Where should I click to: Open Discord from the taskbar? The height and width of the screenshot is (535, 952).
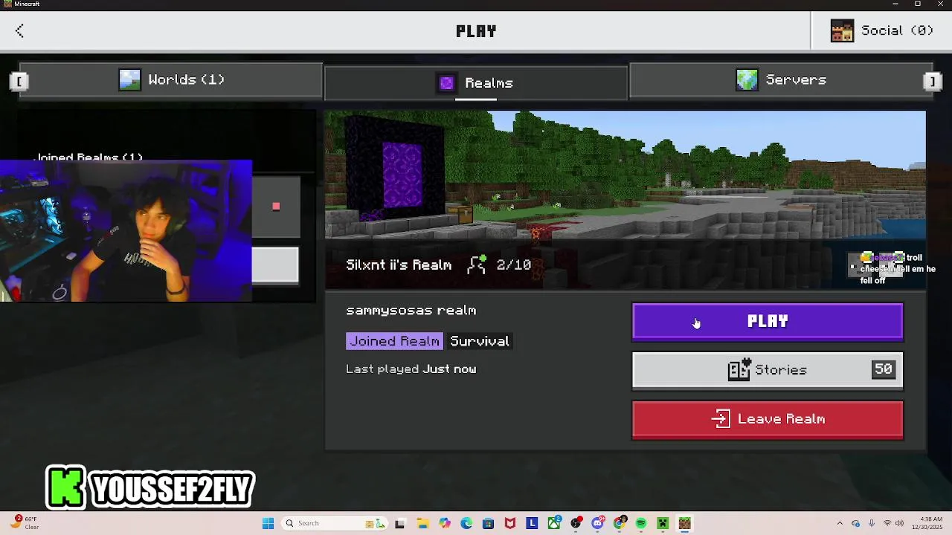coord(598,523)
